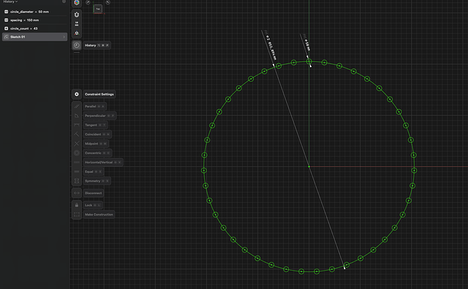Apply the Parallel constraint icon

point(77,107)
